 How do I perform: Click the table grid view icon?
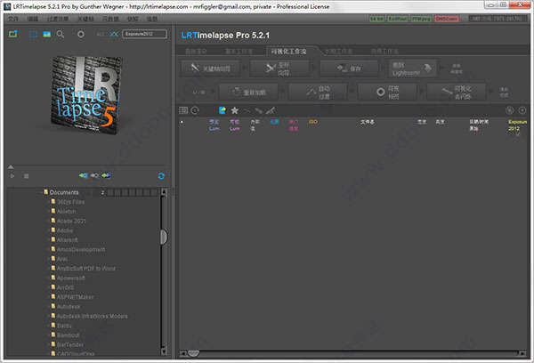(x=183, y=110)
